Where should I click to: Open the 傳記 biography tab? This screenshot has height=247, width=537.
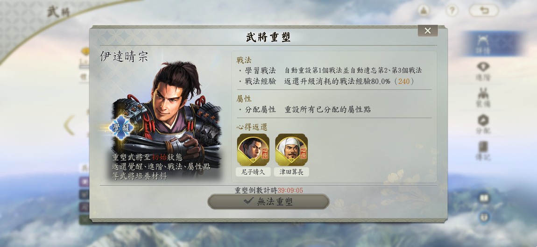point(483,151)
